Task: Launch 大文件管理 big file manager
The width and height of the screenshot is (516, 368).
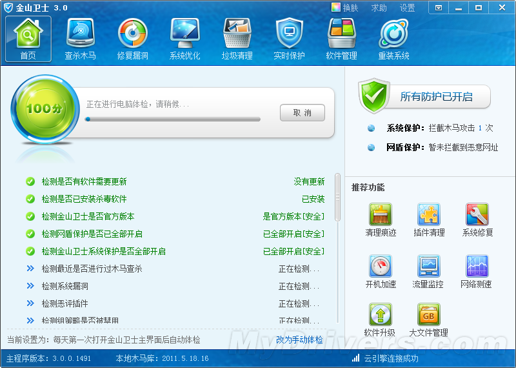Action: [x=428, y=320]
